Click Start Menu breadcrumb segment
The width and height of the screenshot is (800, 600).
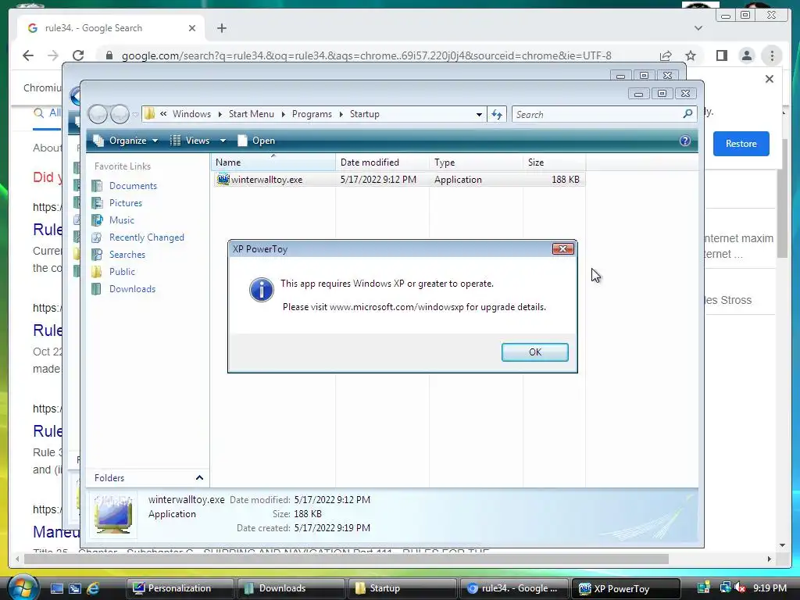click(251, 114)
